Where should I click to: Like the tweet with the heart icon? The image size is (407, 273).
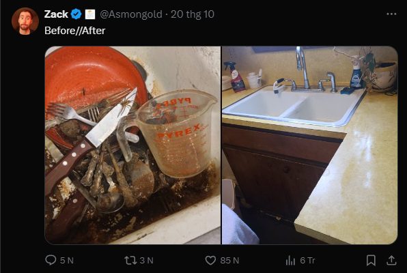[x=210, y=260]
